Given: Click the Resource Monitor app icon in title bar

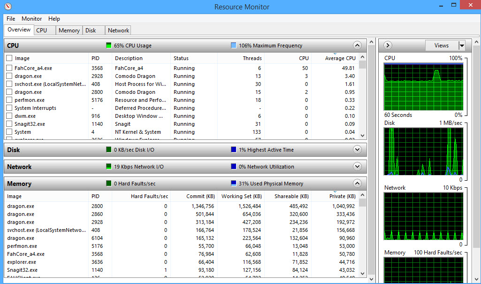Looking at the screenshot, I should pyautogui.click(x=8, y=7).
